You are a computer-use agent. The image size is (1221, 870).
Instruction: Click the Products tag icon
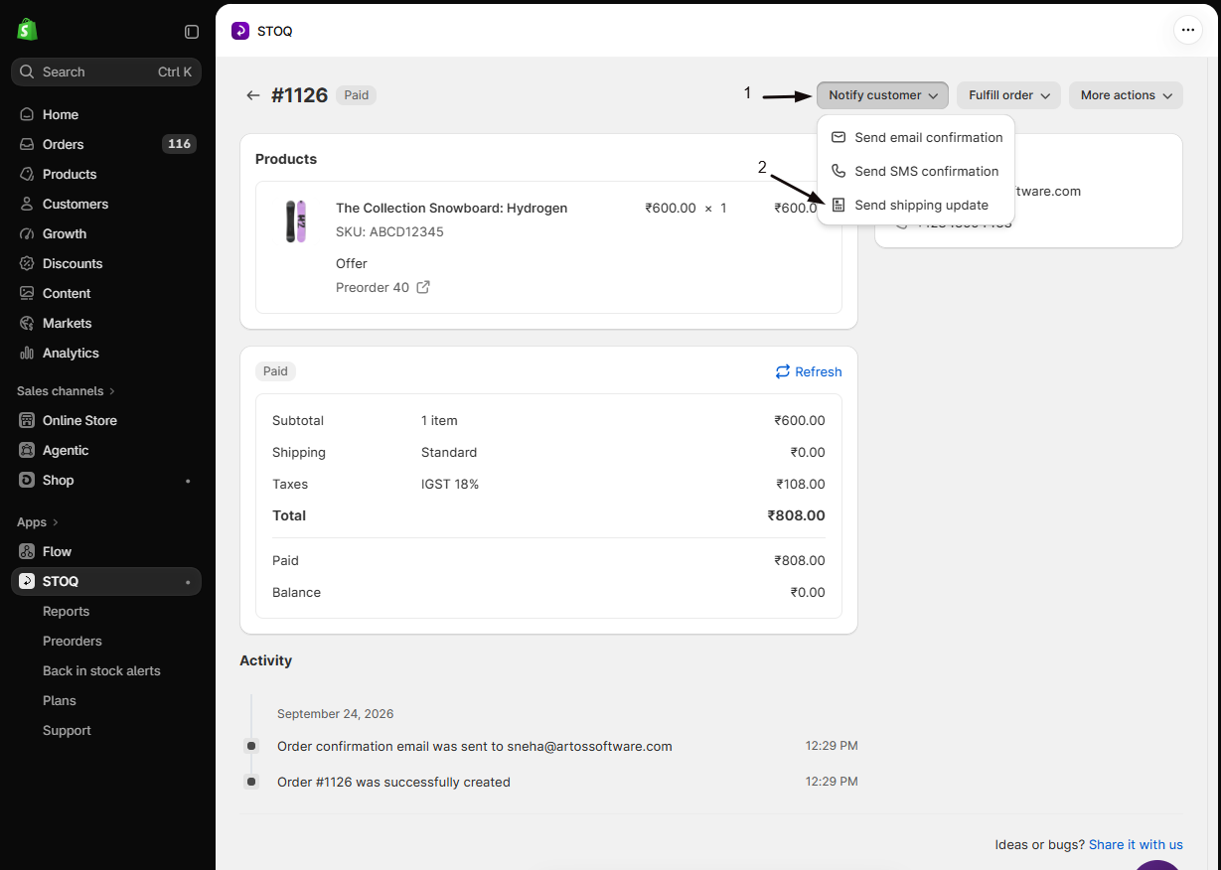point(27,174)
